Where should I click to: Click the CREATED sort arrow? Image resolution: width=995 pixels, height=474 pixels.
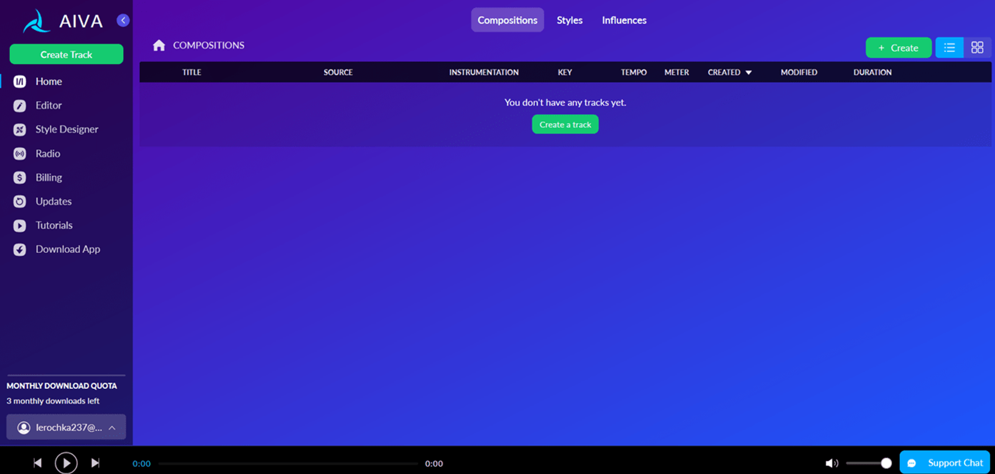749,73
